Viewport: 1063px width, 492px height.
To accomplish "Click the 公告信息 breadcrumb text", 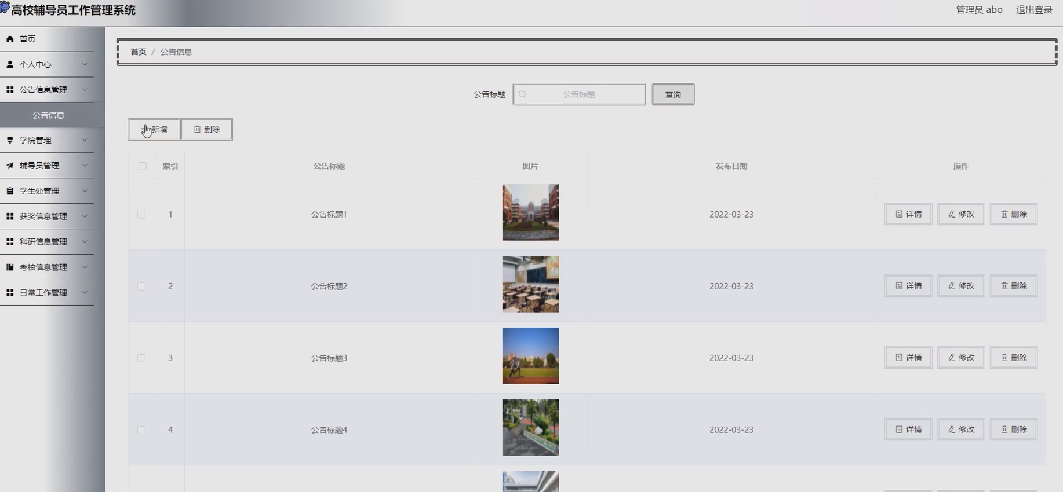I will point(176,52).
